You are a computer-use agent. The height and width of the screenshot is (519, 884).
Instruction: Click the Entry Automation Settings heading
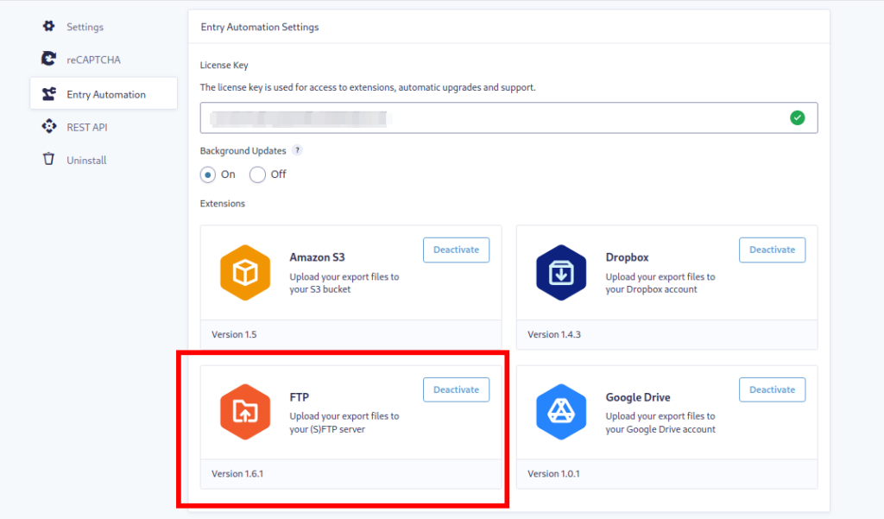[260, 27]
